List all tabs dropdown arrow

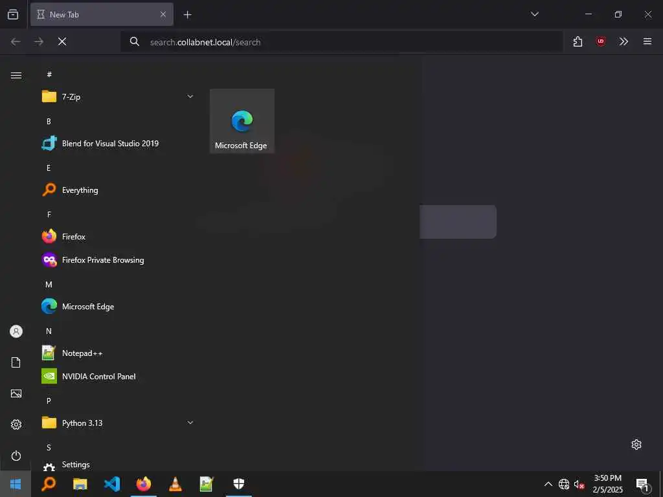[x=534, y=14]
